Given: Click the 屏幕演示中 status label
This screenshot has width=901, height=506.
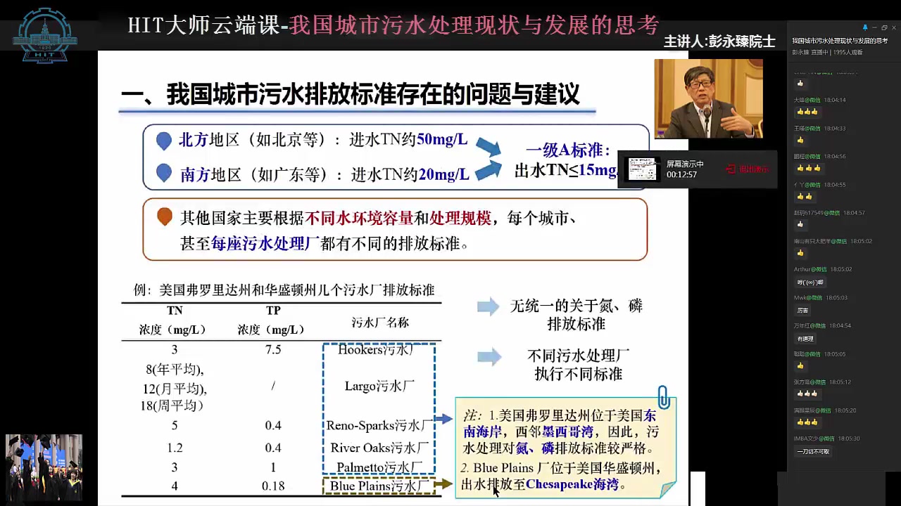Looking at the screenshot, I should point(685,164).
